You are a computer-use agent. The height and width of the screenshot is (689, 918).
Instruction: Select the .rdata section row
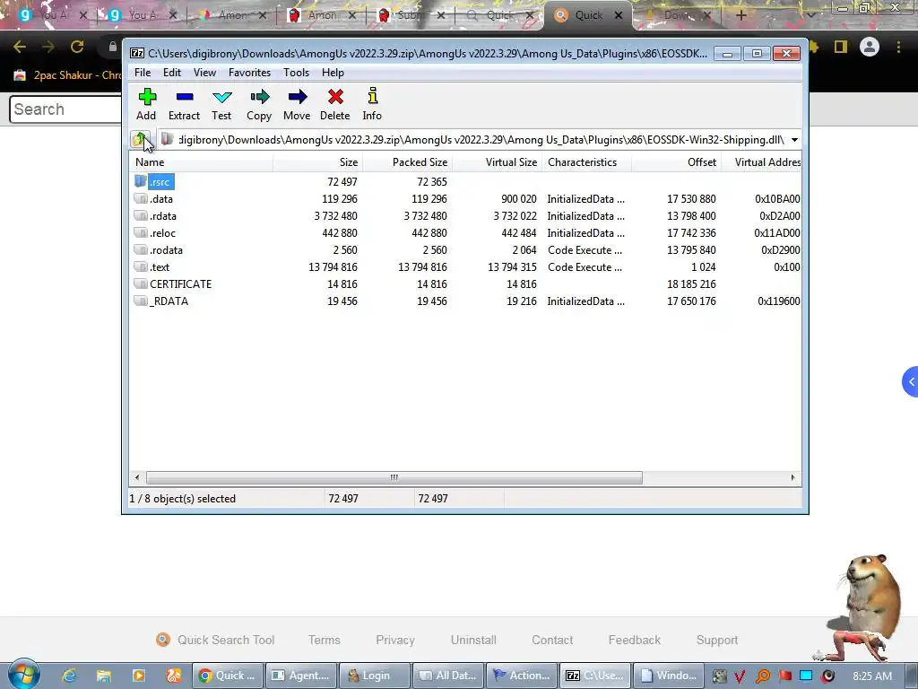tap(465, 216)
